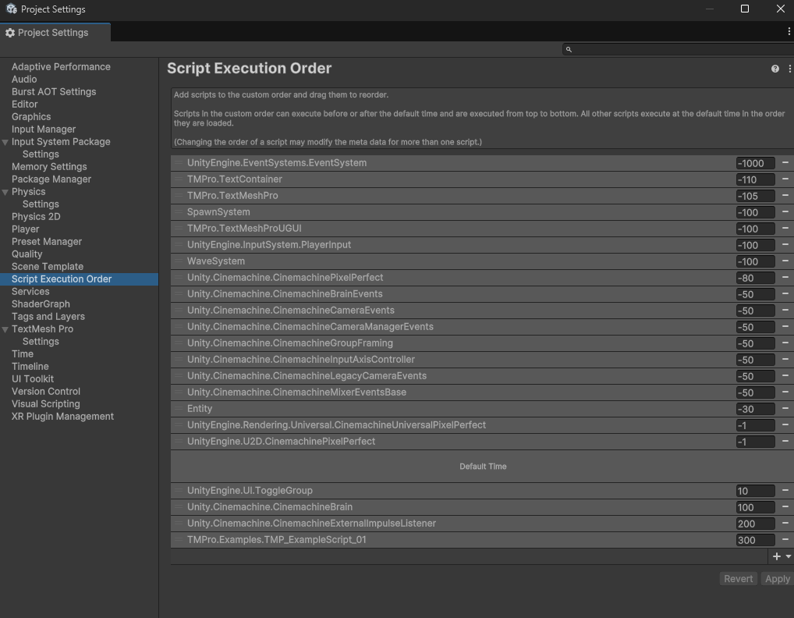The width and height of the screenshot is (794, 618).
Task: Switch to the Project Settings tab
Action: tap(55, 33)
